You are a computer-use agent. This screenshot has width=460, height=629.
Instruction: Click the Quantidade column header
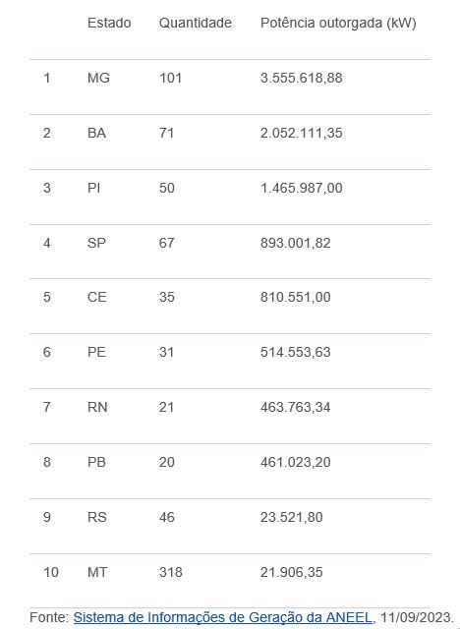[196, 23]
